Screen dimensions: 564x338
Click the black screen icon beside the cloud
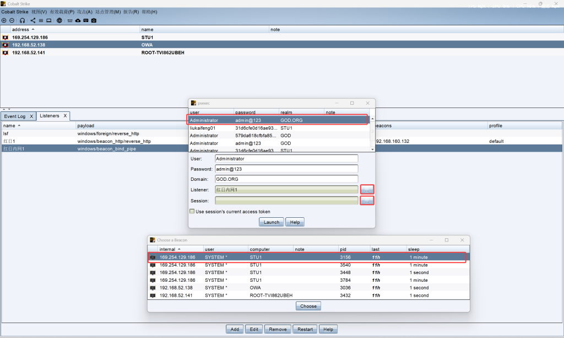(x=85, y=20)
